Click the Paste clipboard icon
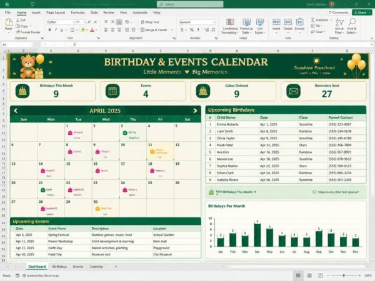Screen dimensions: 375x281 [x=9, y=22]
